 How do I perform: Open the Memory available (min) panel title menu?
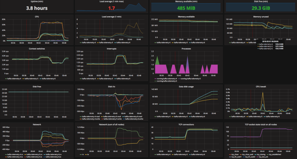186,1
